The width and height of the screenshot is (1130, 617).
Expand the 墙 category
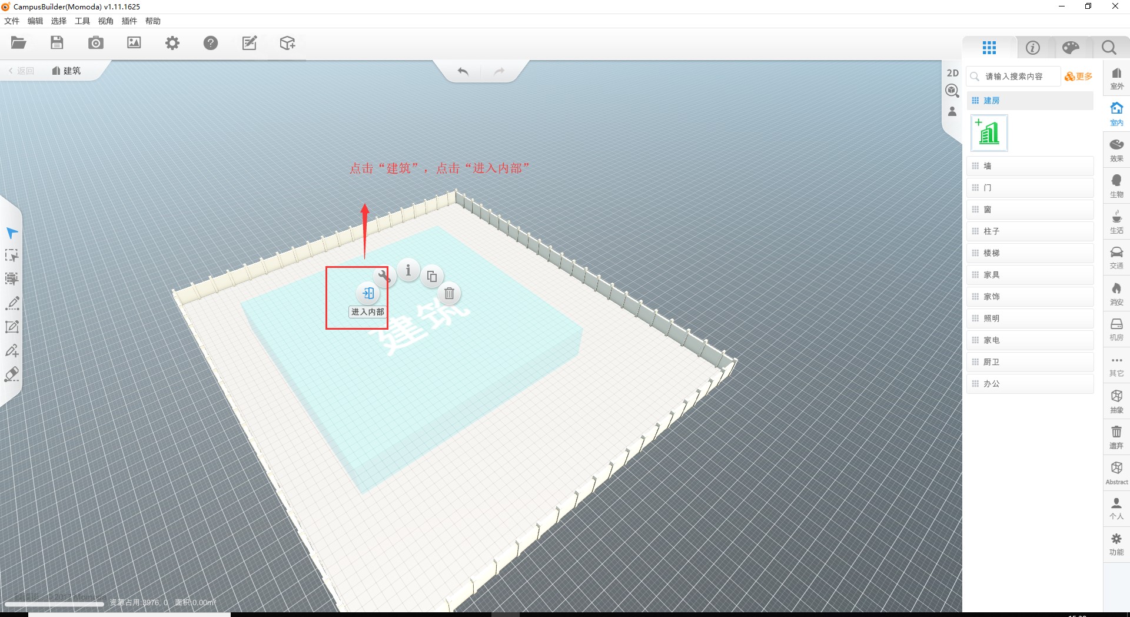[1030, 166]
